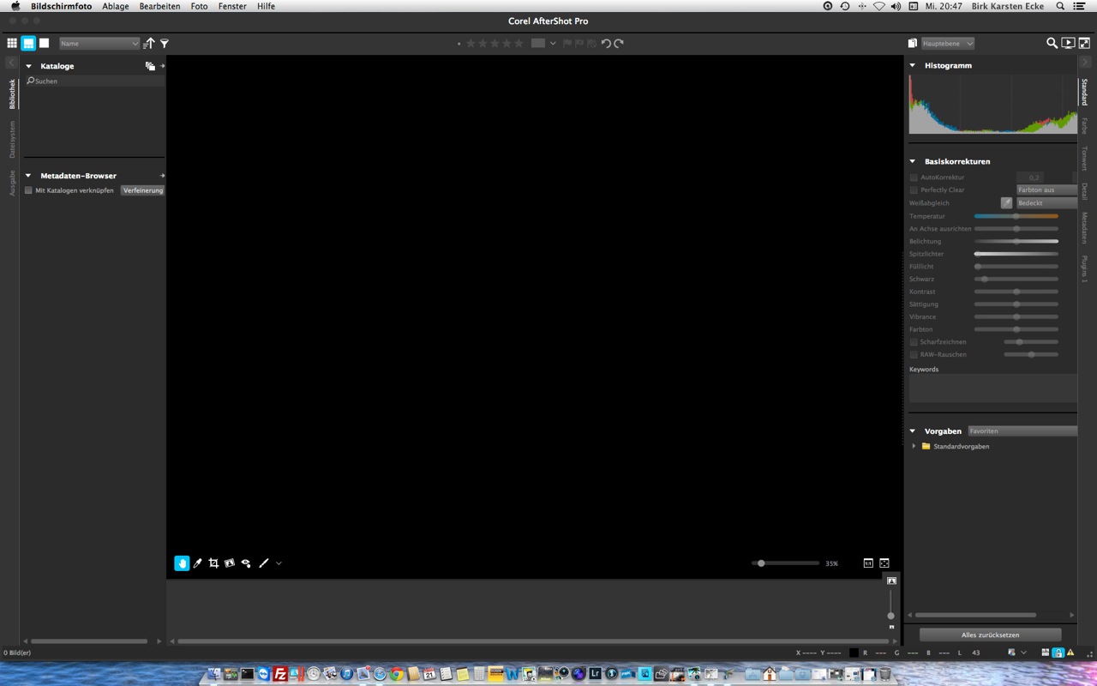Collapse the Metadaten-Browser section
Image resolution: width=1097 pixels, height=686 pixels.
[x=28, y=176]
